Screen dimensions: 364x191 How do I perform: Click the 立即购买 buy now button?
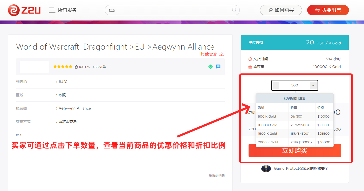[x=294, y=151]
